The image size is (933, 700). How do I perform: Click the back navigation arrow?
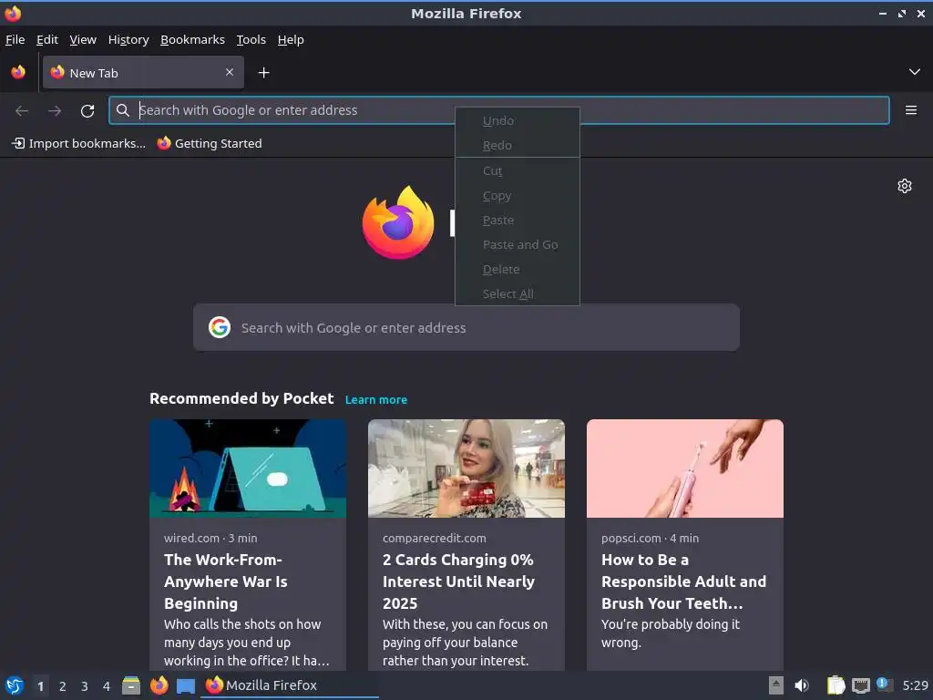pyautogui.click(x=22, y=110)
